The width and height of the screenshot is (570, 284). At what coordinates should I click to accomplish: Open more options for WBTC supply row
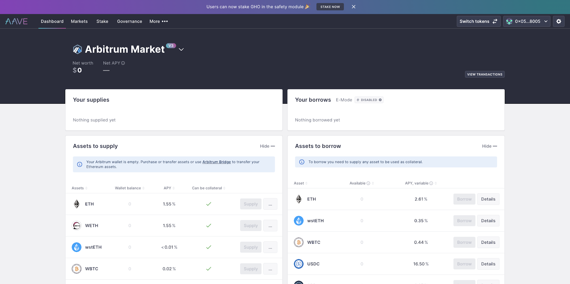click(270, 269)
